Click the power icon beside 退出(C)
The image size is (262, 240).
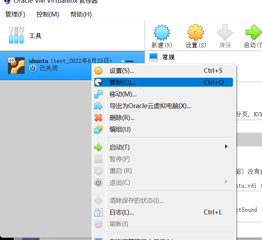coord(98,183)
